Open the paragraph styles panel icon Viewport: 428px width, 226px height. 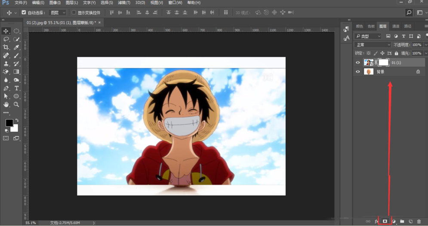click(346, 29)
